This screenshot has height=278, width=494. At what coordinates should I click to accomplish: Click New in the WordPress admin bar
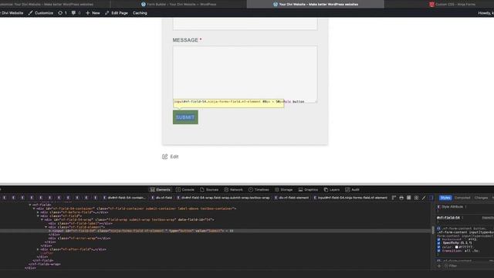click(93, 13)
